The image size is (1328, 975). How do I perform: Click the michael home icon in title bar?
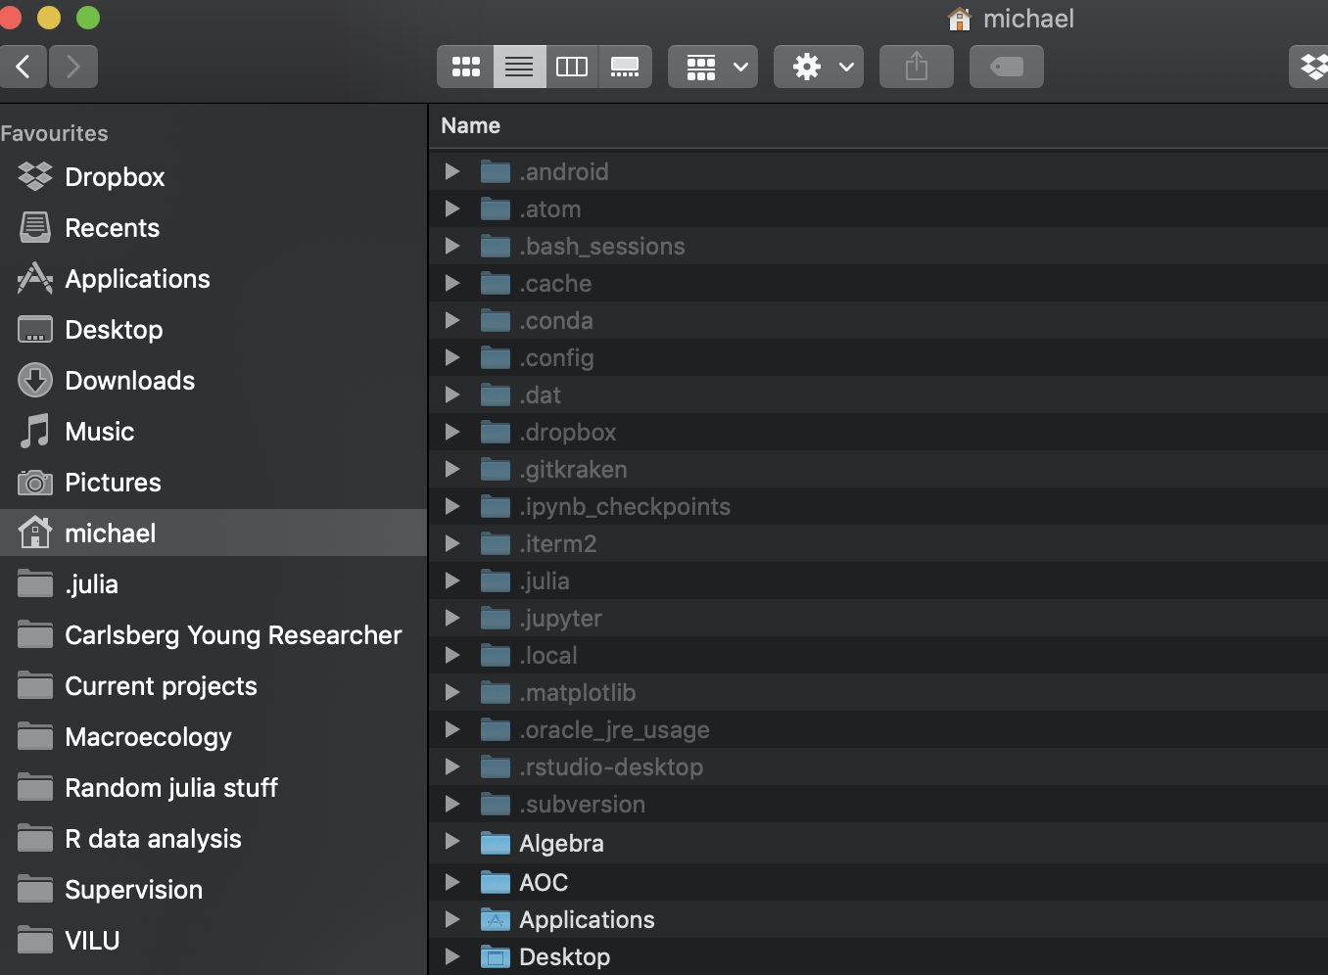pyautogui.click(x=960, y=19)
